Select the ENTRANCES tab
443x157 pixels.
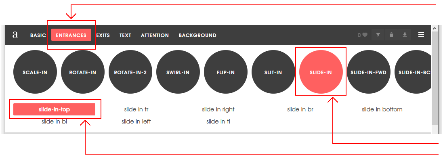(x=71, y=35)
